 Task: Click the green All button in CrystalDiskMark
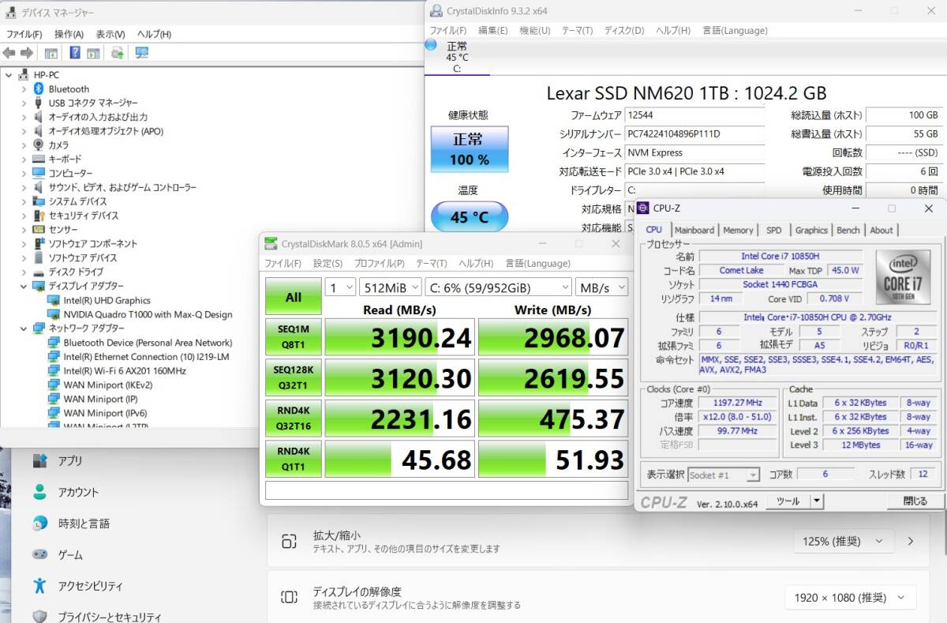pyautogui.click(x=294, y=297)
